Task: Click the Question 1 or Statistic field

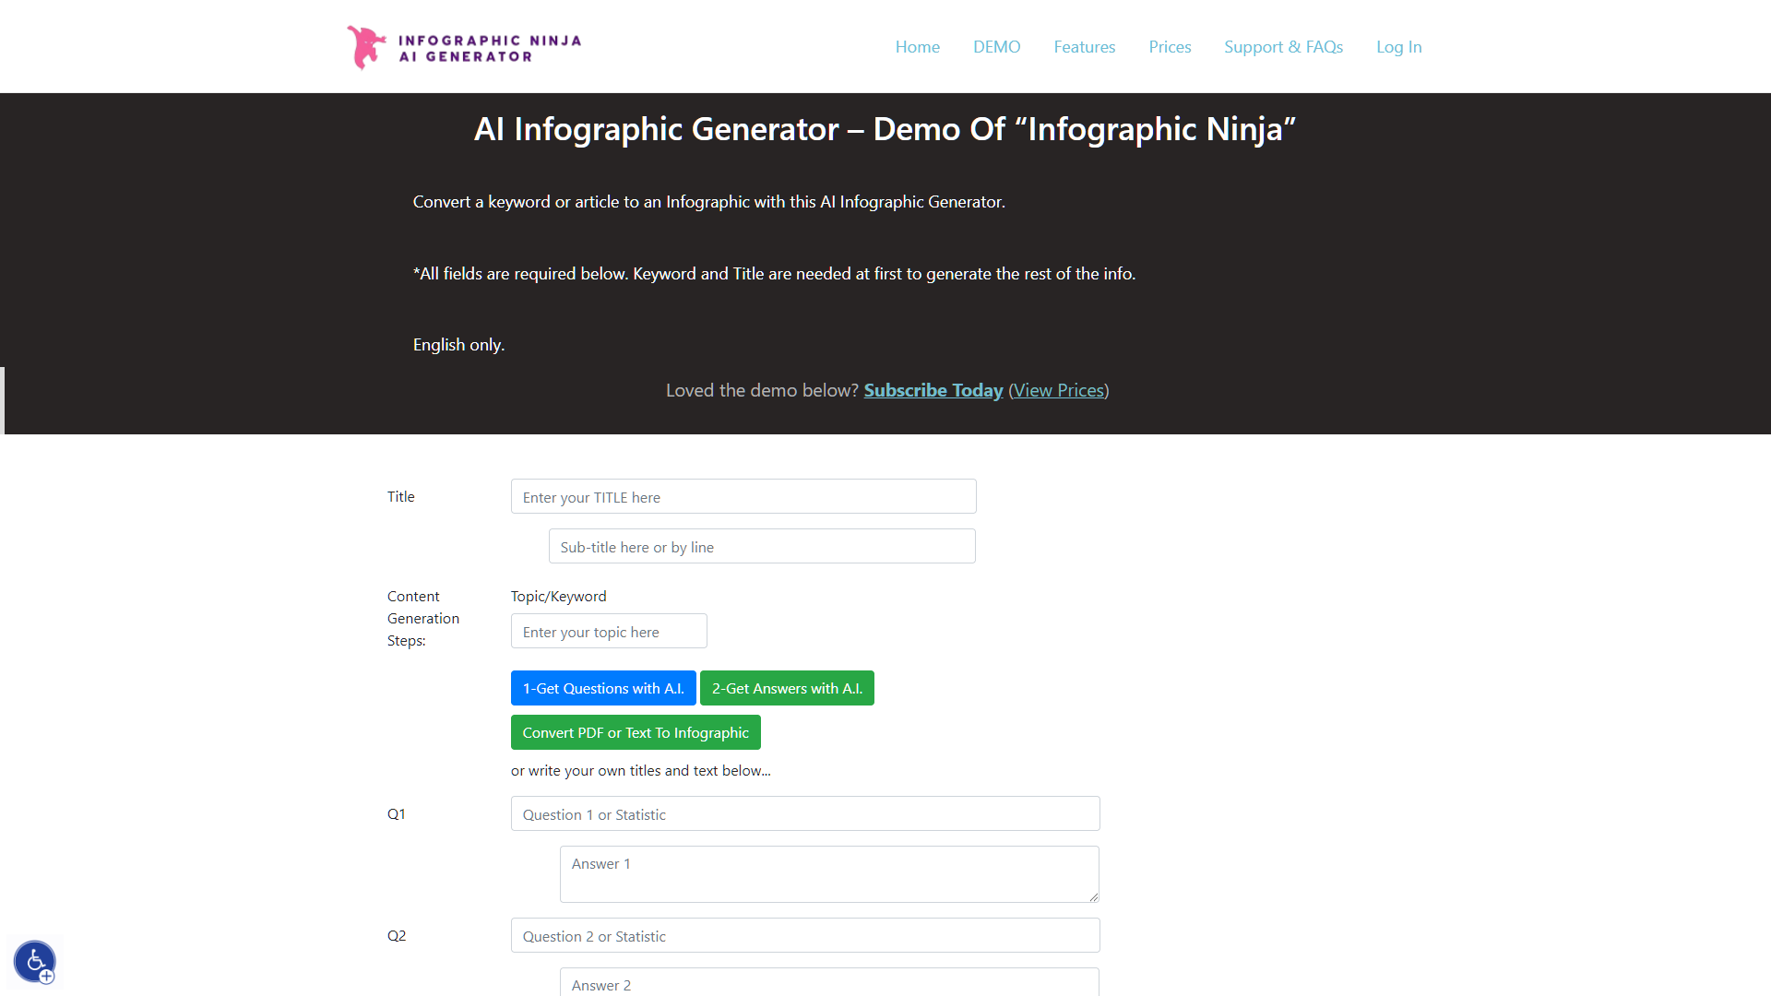Action: [x=803, y=813]
